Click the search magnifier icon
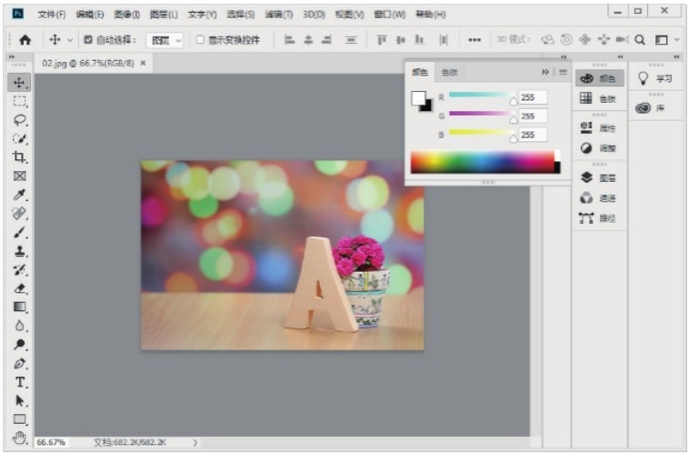This screenshot has height=454, width=689. (x=640, y=40)
